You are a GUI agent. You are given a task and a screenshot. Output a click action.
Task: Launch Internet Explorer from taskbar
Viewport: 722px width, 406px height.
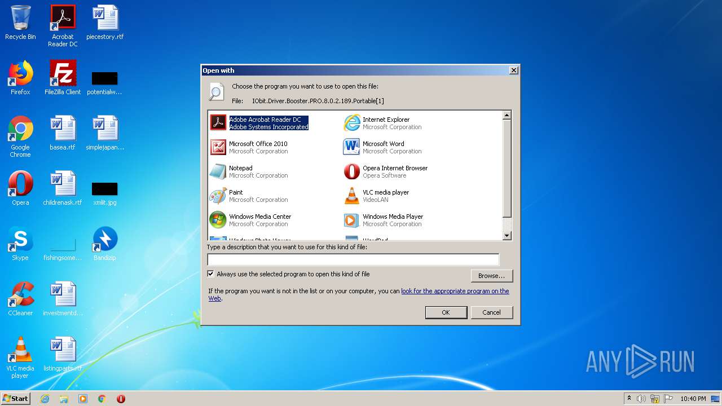tap(45, 399)
